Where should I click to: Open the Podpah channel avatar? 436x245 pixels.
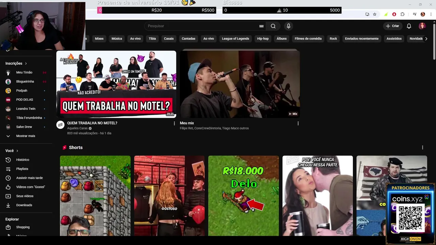(8, 91)
